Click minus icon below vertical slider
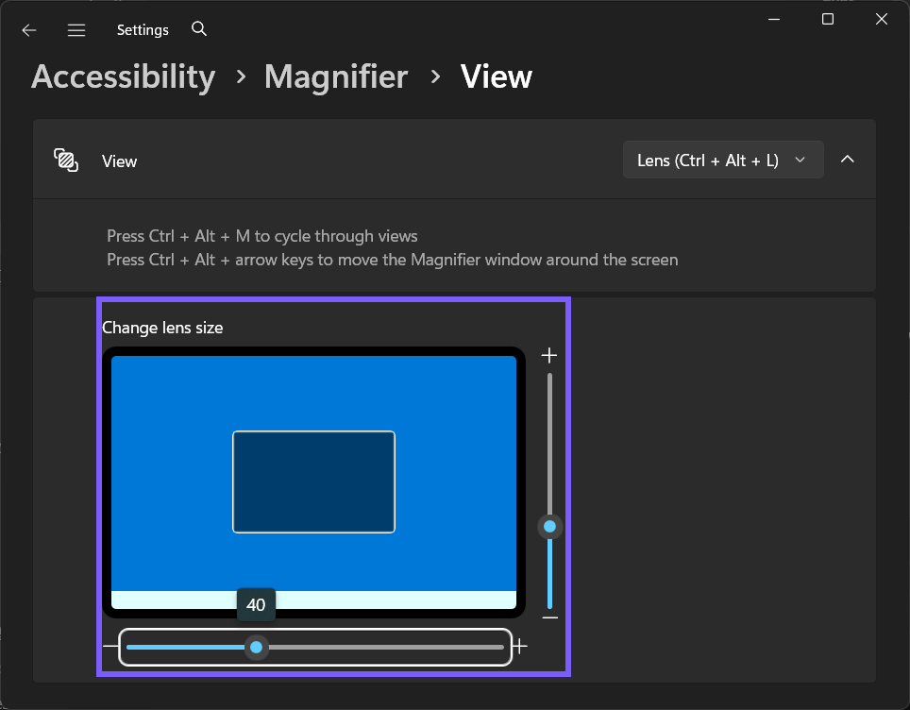910x710 pixels. click(549, 617)
